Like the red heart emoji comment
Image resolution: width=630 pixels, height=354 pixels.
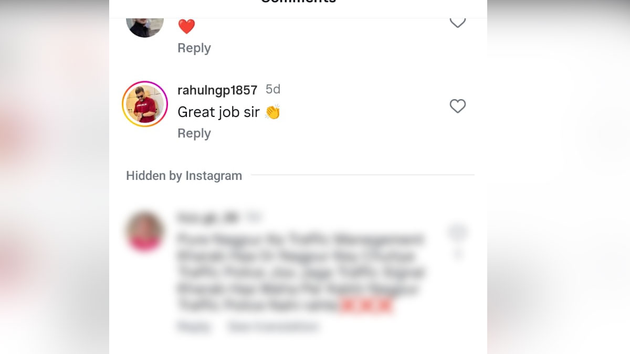(458, 22)
